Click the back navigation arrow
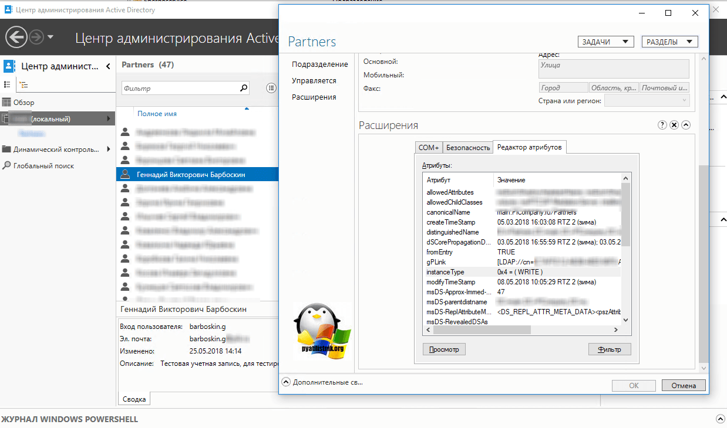 tap(16, 38)
